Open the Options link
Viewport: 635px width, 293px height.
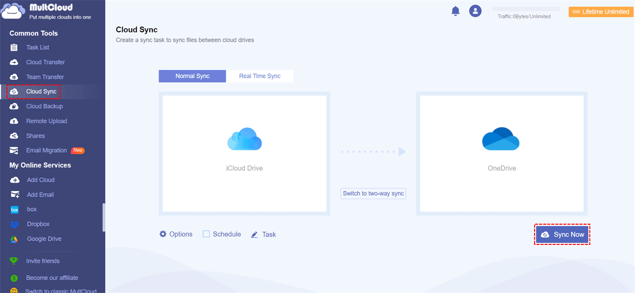coord(181,234)
